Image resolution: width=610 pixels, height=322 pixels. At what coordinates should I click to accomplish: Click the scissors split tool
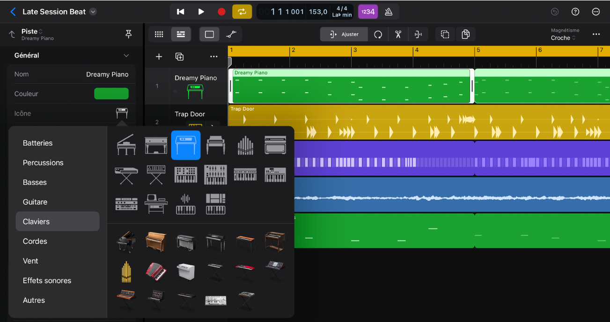[398, 34]
